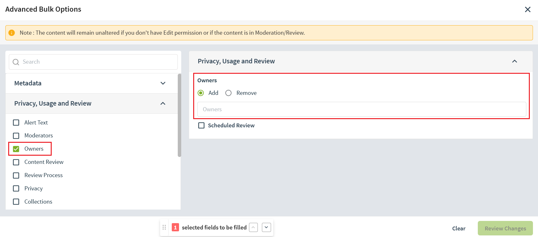Click the 'selected fields to be filled' text
Screen dimensions: 538x237
pyautogui.click(x=214, y=227)
